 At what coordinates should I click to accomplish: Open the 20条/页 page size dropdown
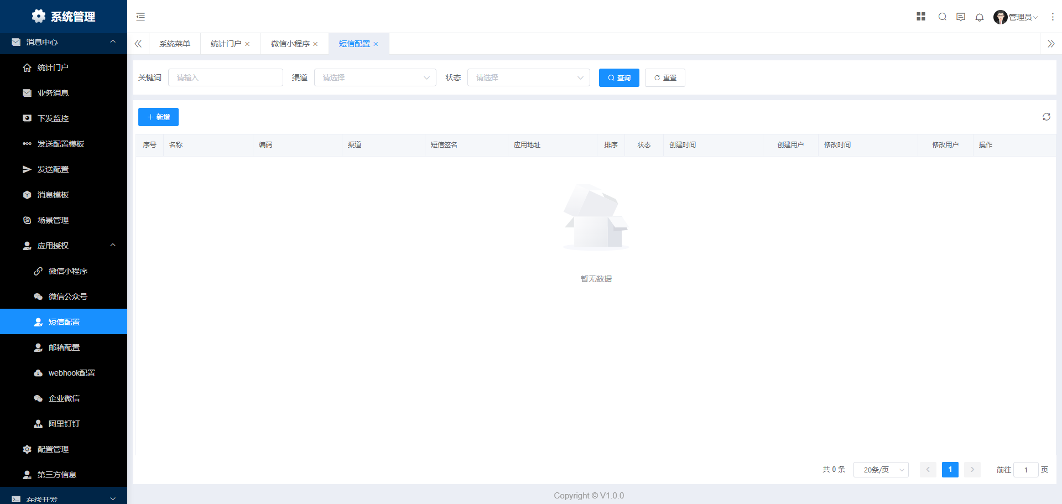[x=881, y=470]
